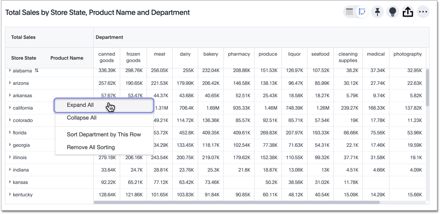Click the Product Name column header

(x=67, y=58)
